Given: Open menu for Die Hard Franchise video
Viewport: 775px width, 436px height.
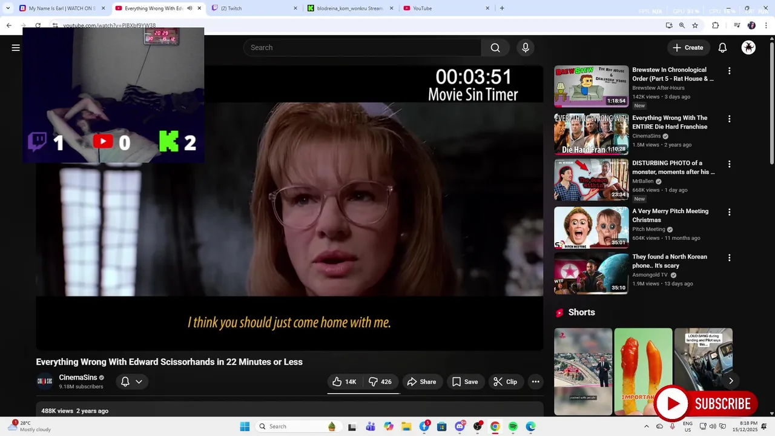Looking at the screenshot, I should coord(729,119).
